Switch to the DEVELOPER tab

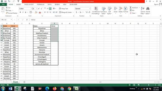(73, 5)
